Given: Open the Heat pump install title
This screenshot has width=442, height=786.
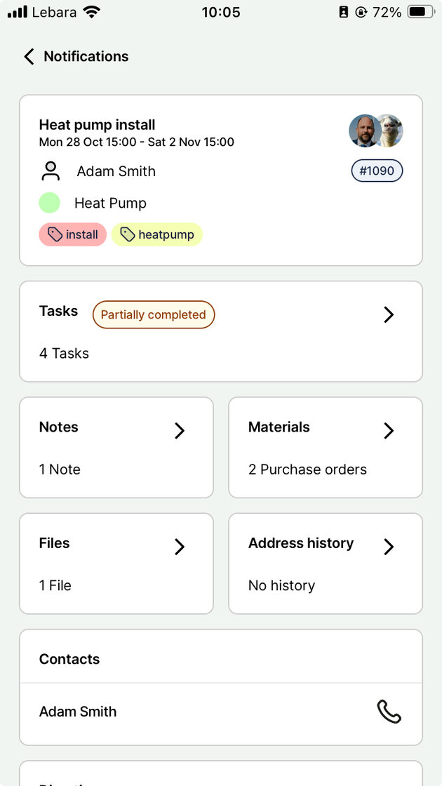Looking at the screenshot, I should 97,125.
